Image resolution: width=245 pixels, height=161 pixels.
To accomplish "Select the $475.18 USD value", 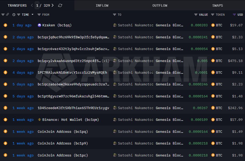I will pyautogui.click(x=235, y=61).
